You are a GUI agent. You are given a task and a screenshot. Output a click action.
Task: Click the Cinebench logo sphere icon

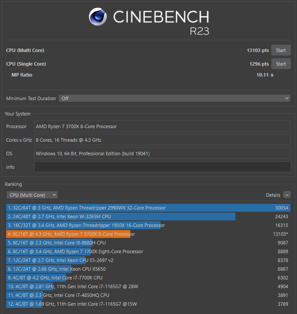(98, 17)
